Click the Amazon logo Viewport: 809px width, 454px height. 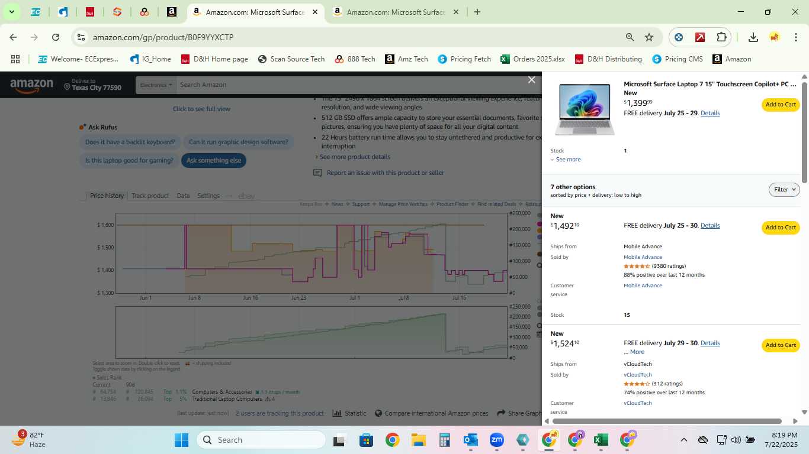click(31, 86)
